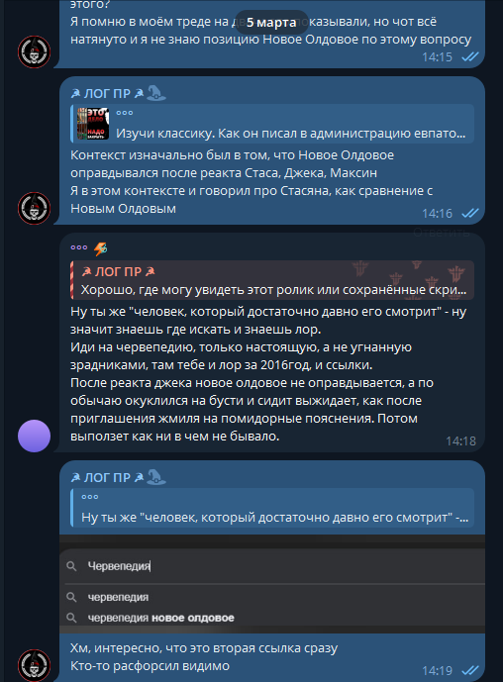The height and width of the screenshot is (682, 503).
Task: Jump to quoted reply 'Изучи классику'
Action: pyautogui.click(x=272, y=124)
